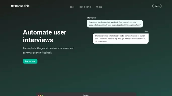172x96 pixels.
Task: Click the text "Pansophic's AI agents interview your users and"
Action: coord(49,48)
